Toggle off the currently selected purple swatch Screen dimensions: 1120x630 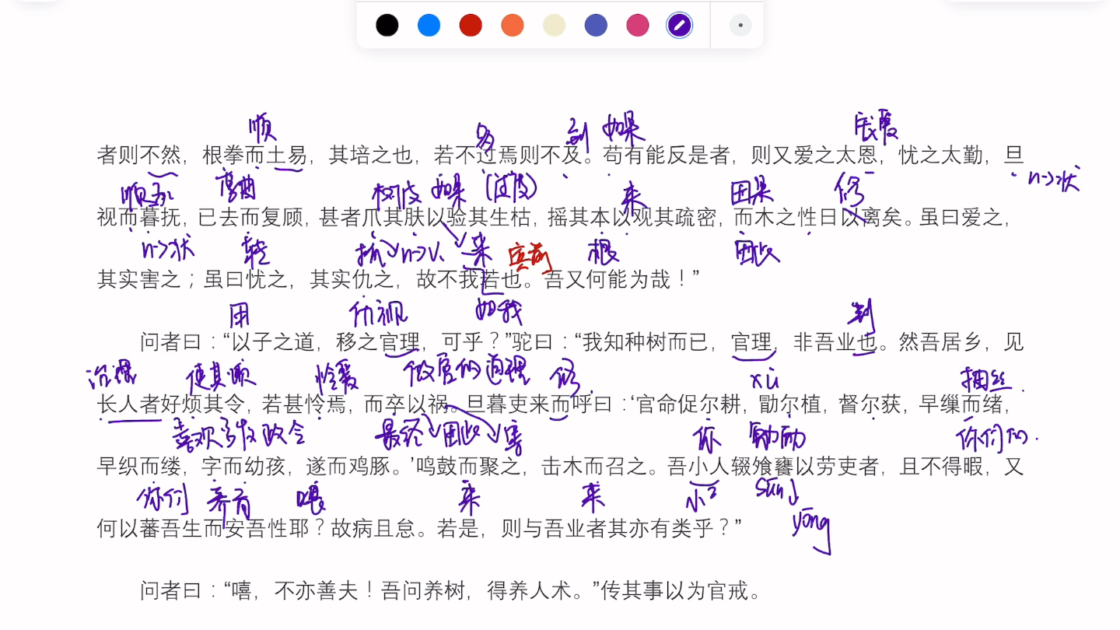(x=678, y=25)
